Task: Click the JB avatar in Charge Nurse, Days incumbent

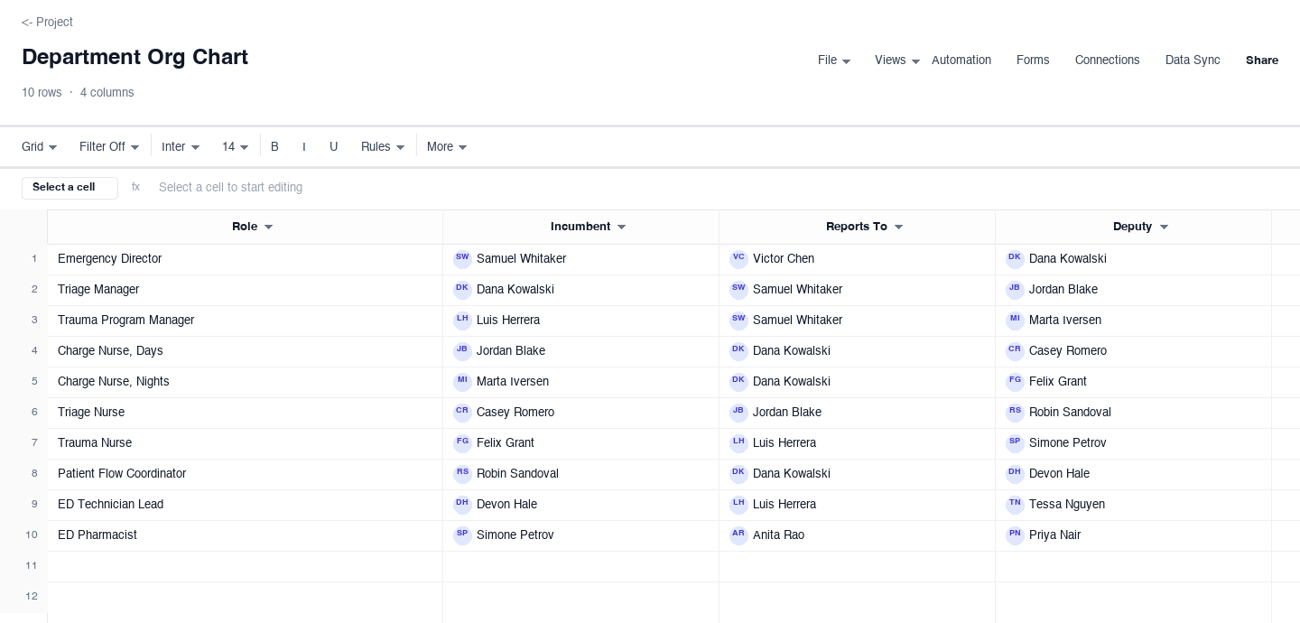Action: [x=462, y=351]
